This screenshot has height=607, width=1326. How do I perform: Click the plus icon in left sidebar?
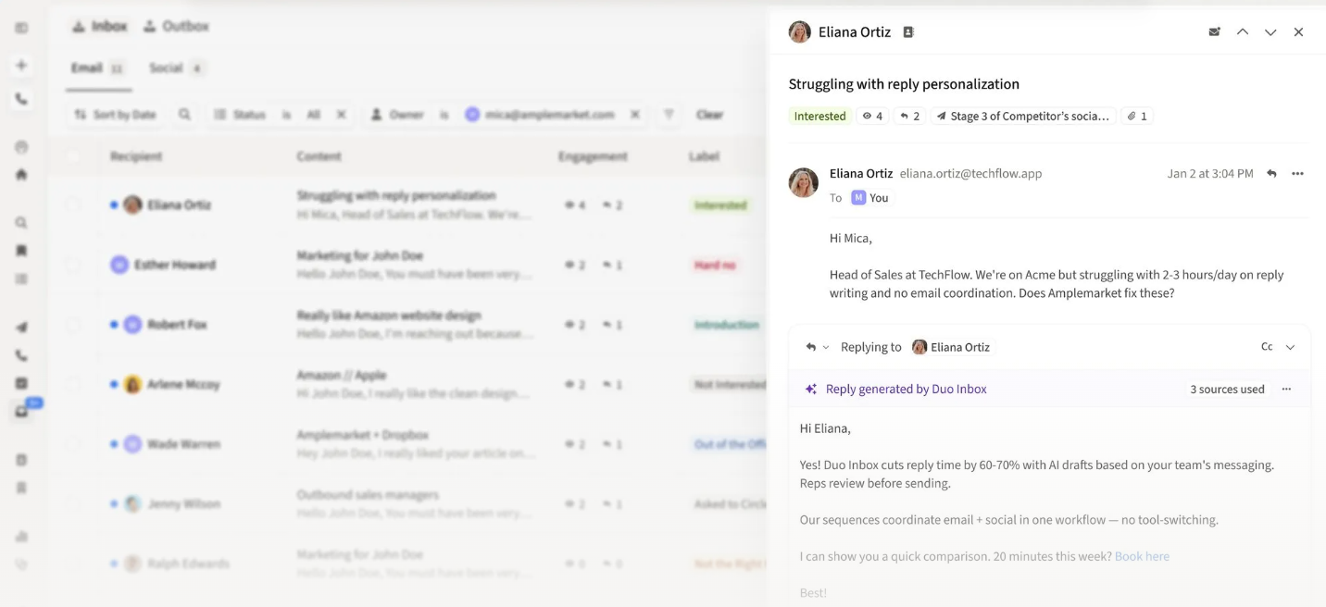coord(21,65)
